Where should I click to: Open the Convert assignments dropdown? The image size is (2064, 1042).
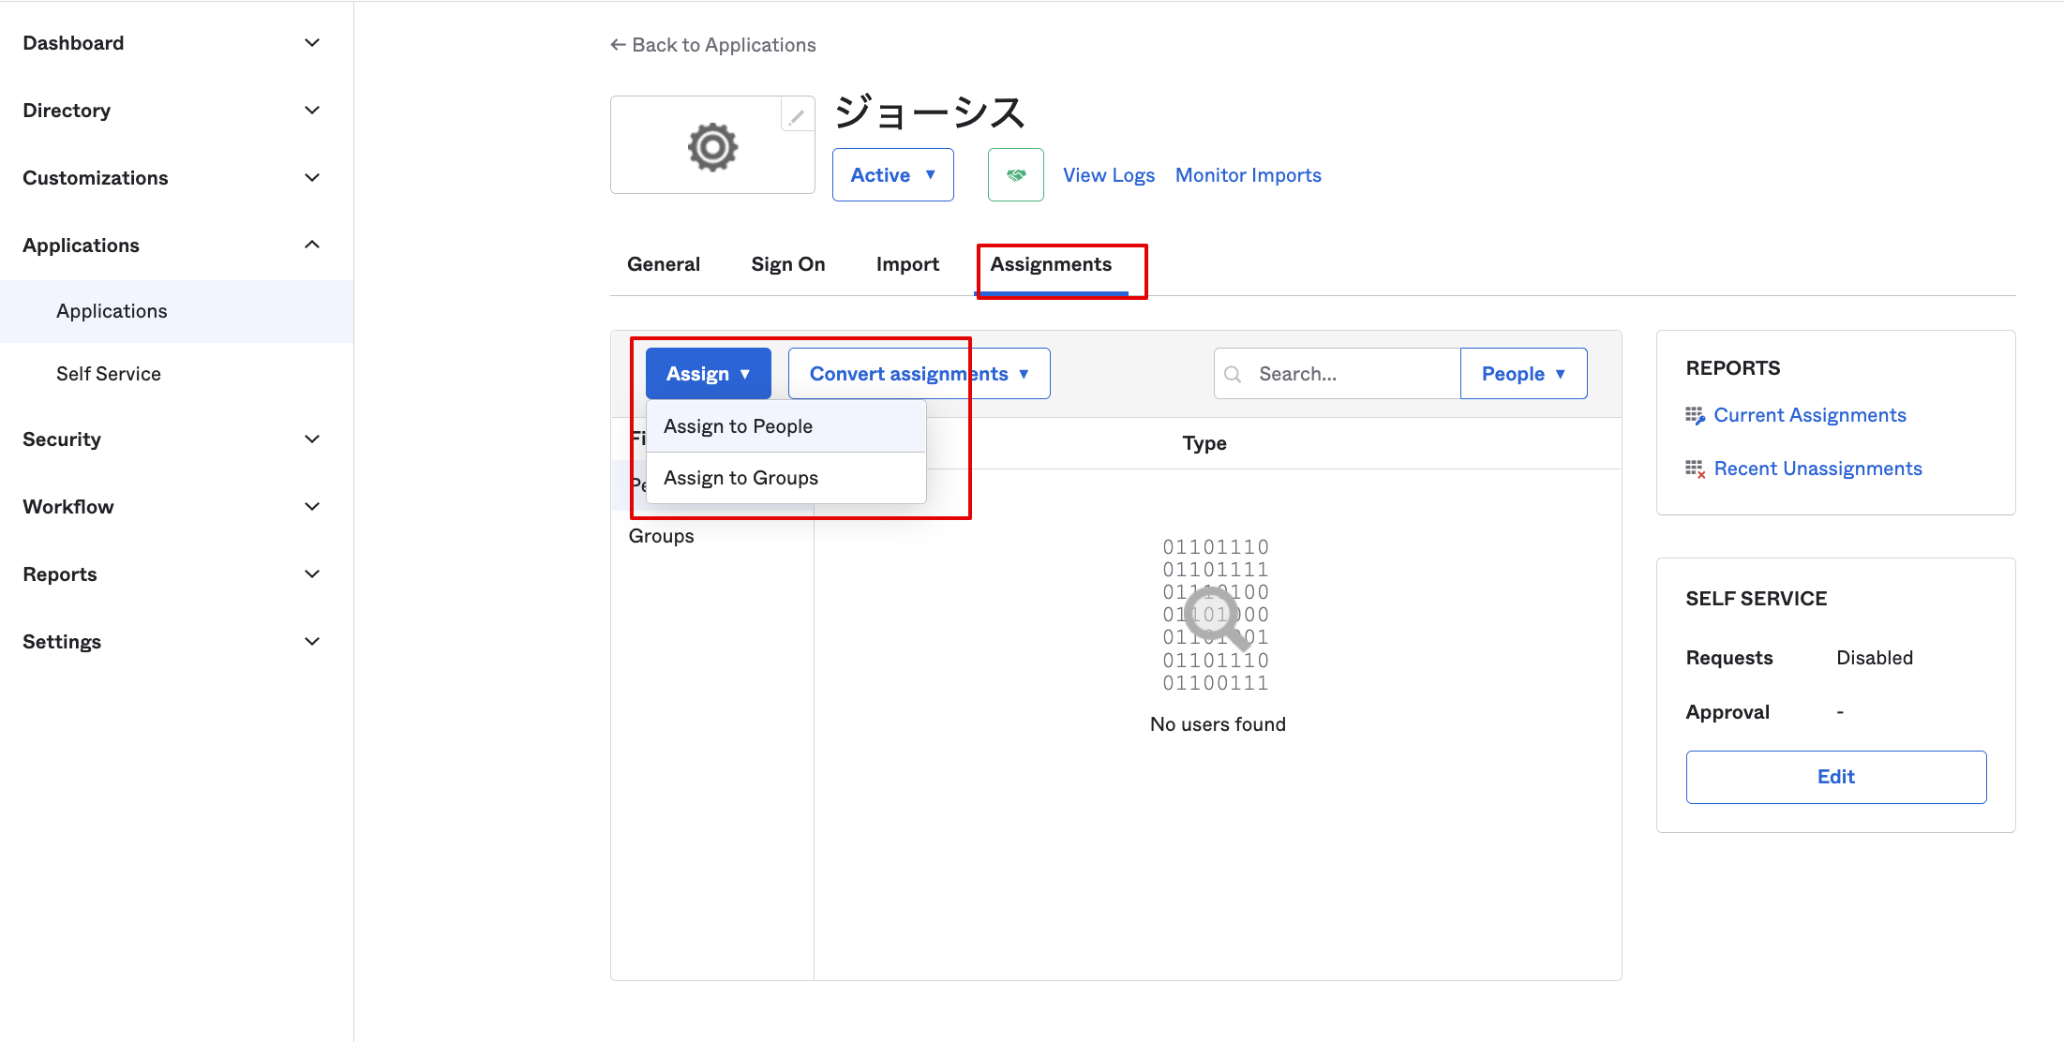pyautogui.click(x=919, y=374)
